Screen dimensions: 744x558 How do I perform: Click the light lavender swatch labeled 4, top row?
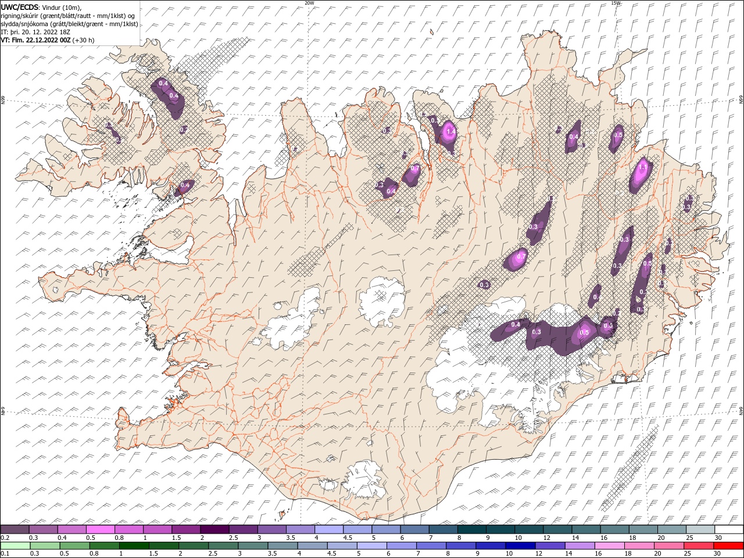[329, 530]
